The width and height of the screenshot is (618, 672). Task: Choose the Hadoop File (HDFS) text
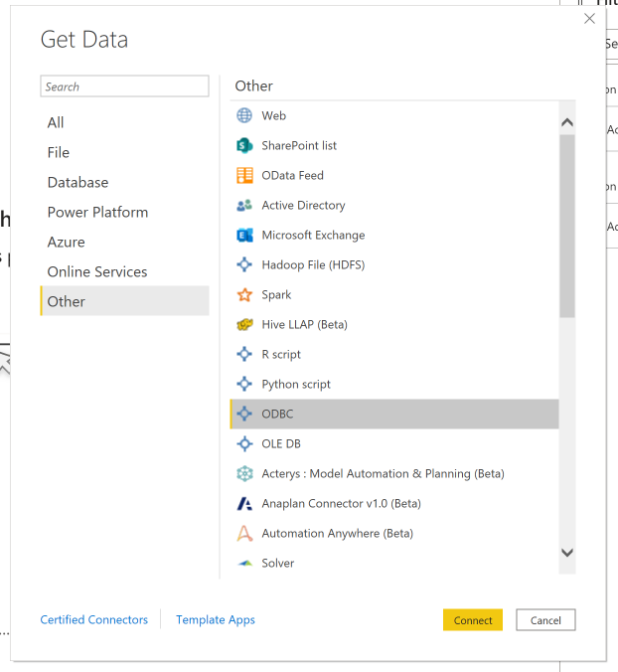(313, 264)
